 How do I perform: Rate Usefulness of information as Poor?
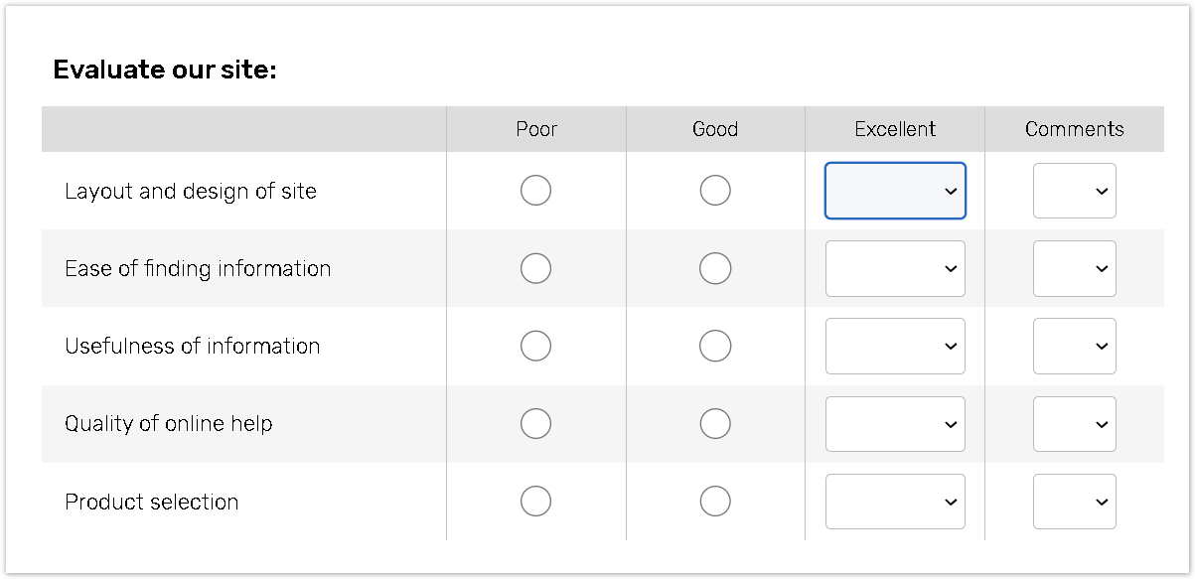(535, 346)
